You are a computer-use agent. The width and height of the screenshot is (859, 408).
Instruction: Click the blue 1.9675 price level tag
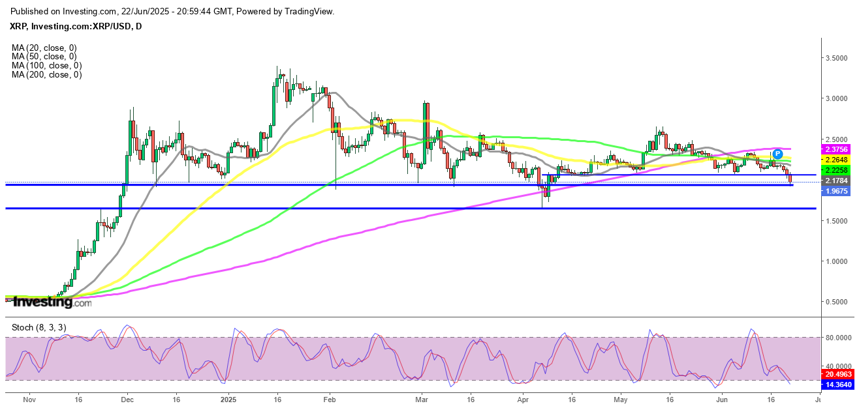(835, 192)
